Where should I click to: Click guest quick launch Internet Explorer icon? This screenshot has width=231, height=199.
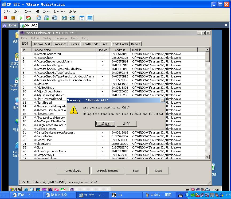[x=26, y=189]
